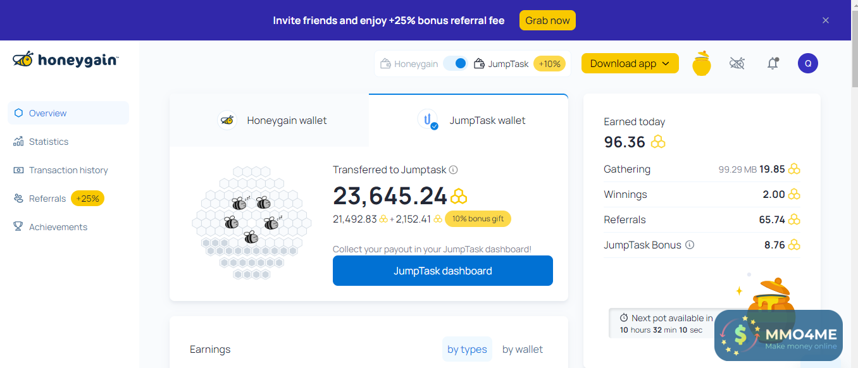Switch to the Honeygain wallet tab

point(272,120)
